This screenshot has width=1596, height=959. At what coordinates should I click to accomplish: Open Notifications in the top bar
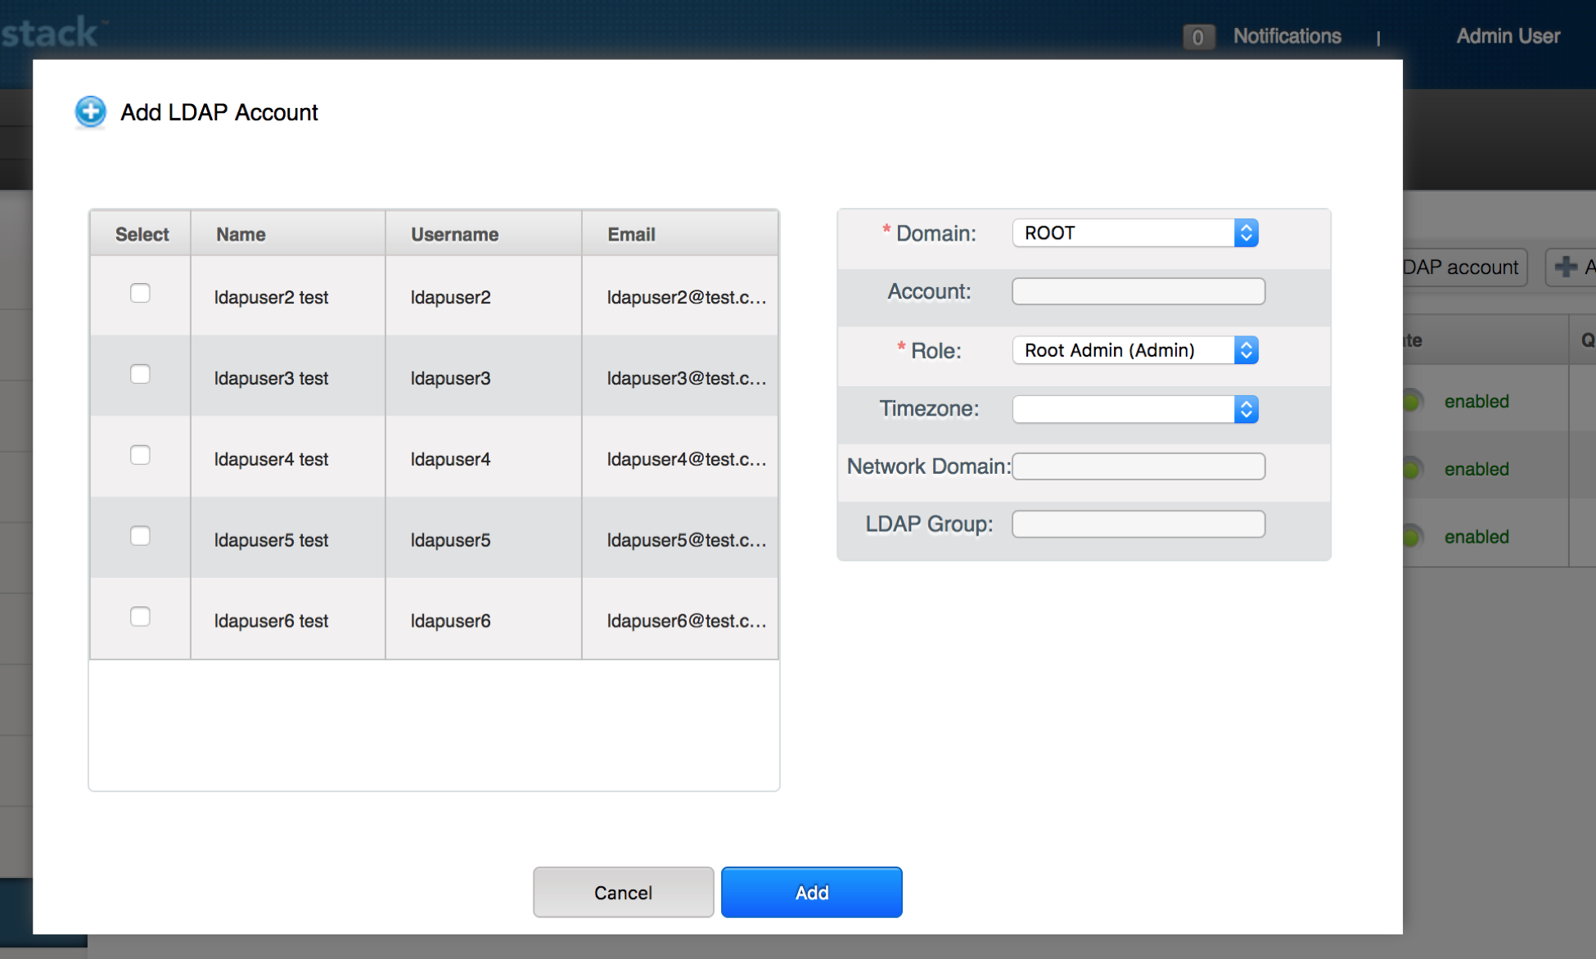pos(1287,36)
